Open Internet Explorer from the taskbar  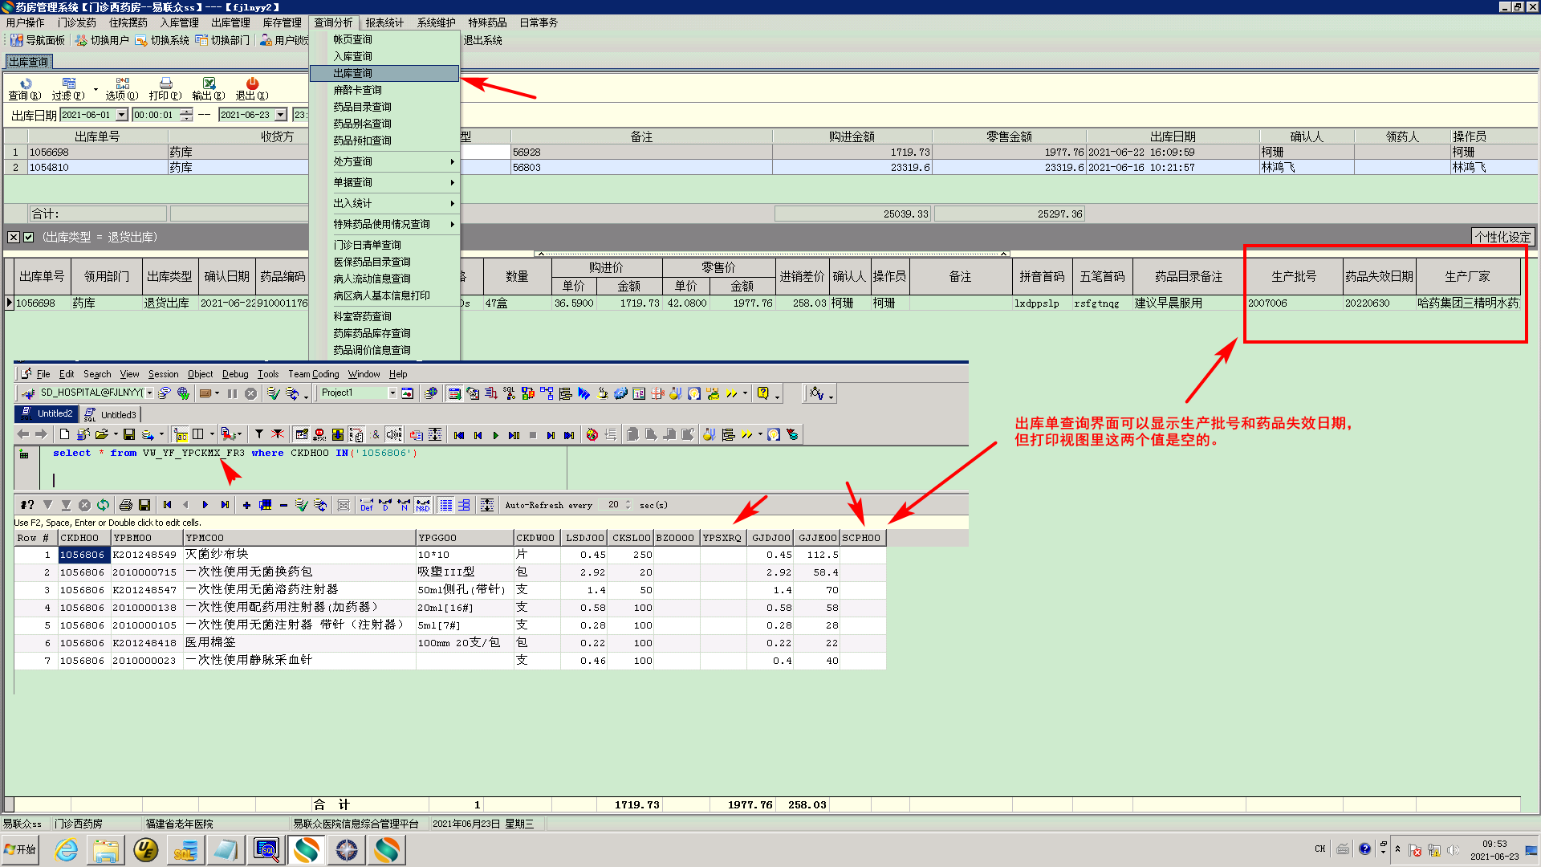tap(66, 849)
